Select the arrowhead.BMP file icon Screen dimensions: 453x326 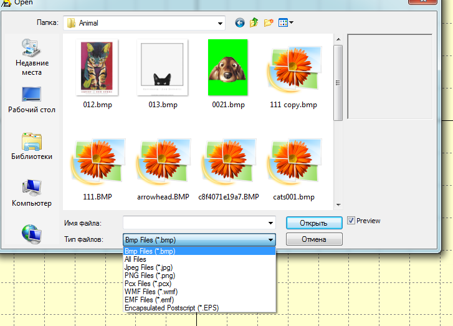click(163, 162)
